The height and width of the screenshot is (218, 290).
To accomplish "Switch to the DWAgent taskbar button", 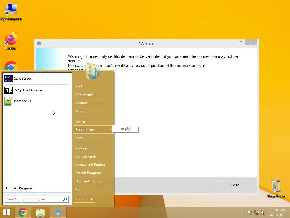I will pos(58,212).
